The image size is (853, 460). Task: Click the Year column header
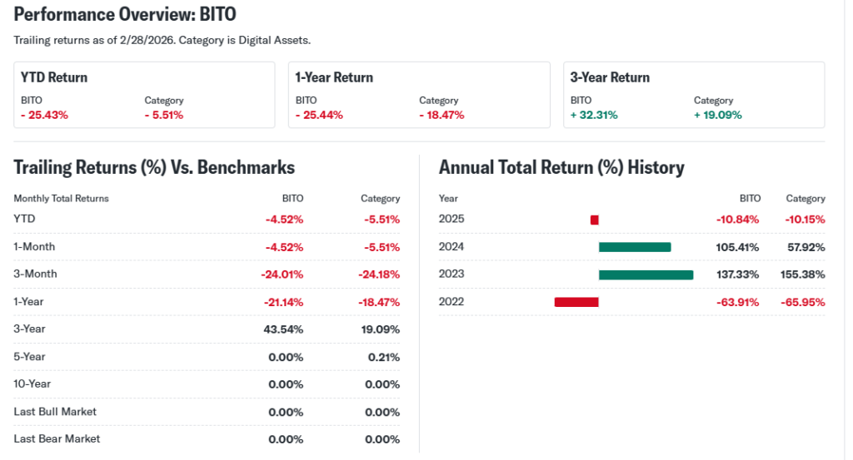448,199
